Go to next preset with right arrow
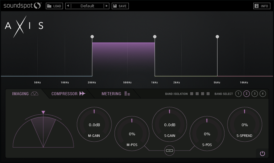Image resolution: width=274 pixels, height=163 pixels. click(106, 6)
